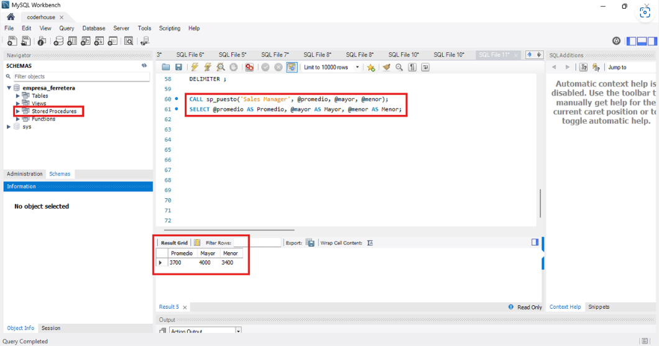The width and height of the screenshot is (659, 346).
Task: Click the form editor icon beside Result Grid
Action: coord(196,243)
